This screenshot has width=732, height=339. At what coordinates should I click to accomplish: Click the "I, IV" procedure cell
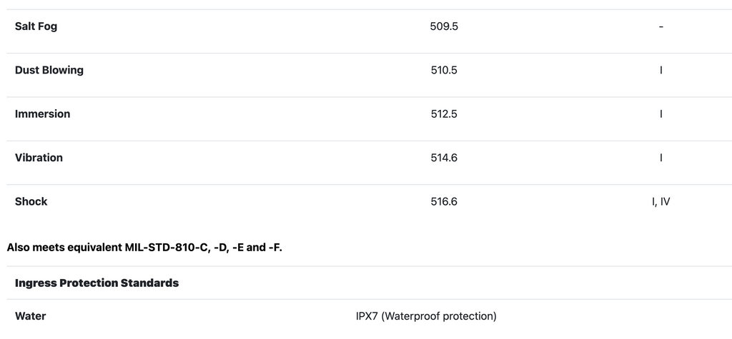(661, 201)
